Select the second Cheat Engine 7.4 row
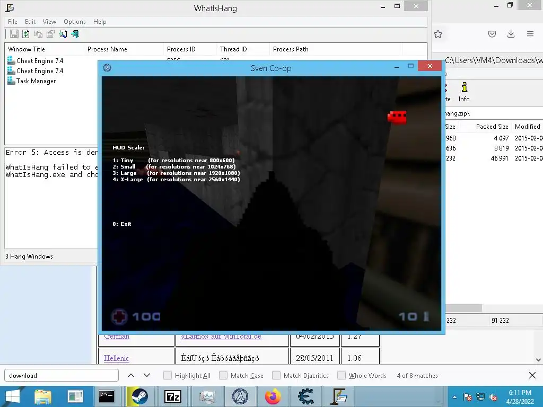 (x=40, y=71)
